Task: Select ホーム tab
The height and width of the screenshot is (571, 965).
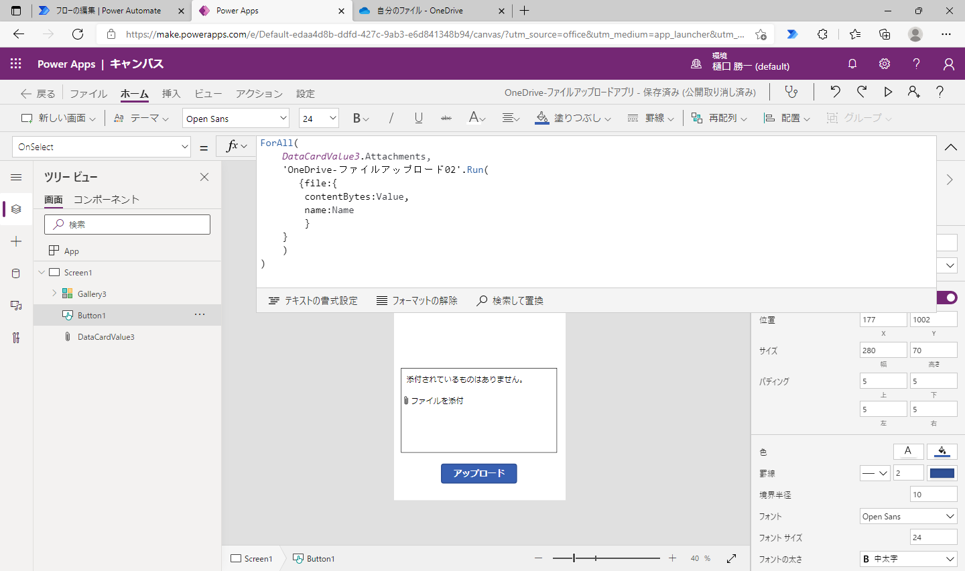Action: pyautogui.click(x=135, y=93)
